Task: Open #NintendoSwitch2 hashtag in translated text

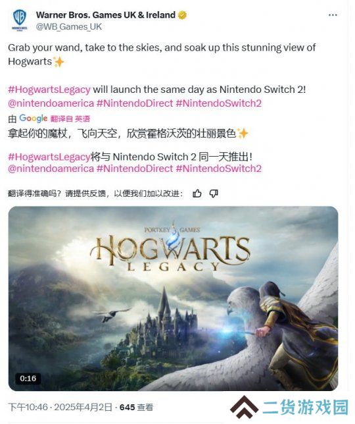Action: (219, 169)
